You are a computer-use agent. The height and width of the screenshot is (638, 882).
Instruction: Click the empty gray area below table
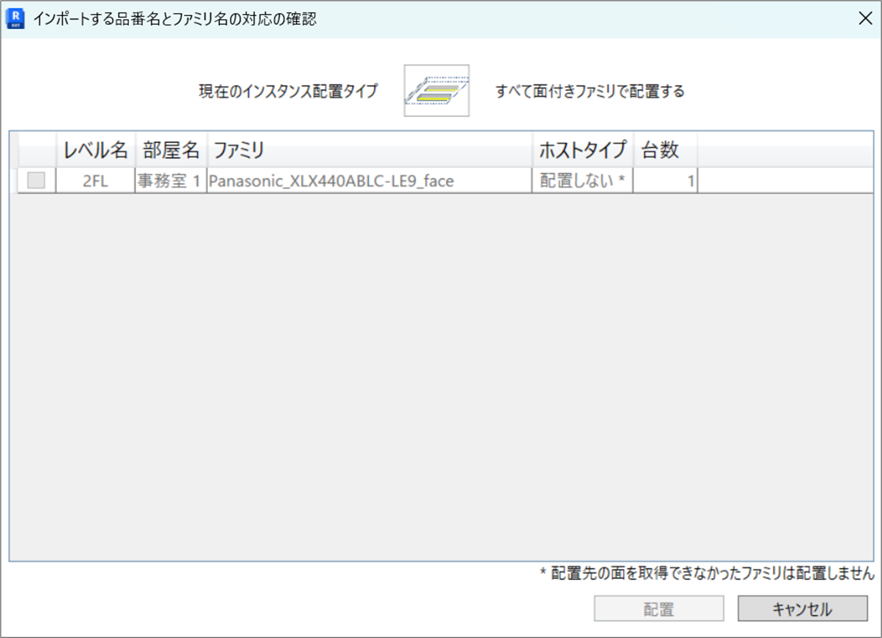[x=440, y=373]
